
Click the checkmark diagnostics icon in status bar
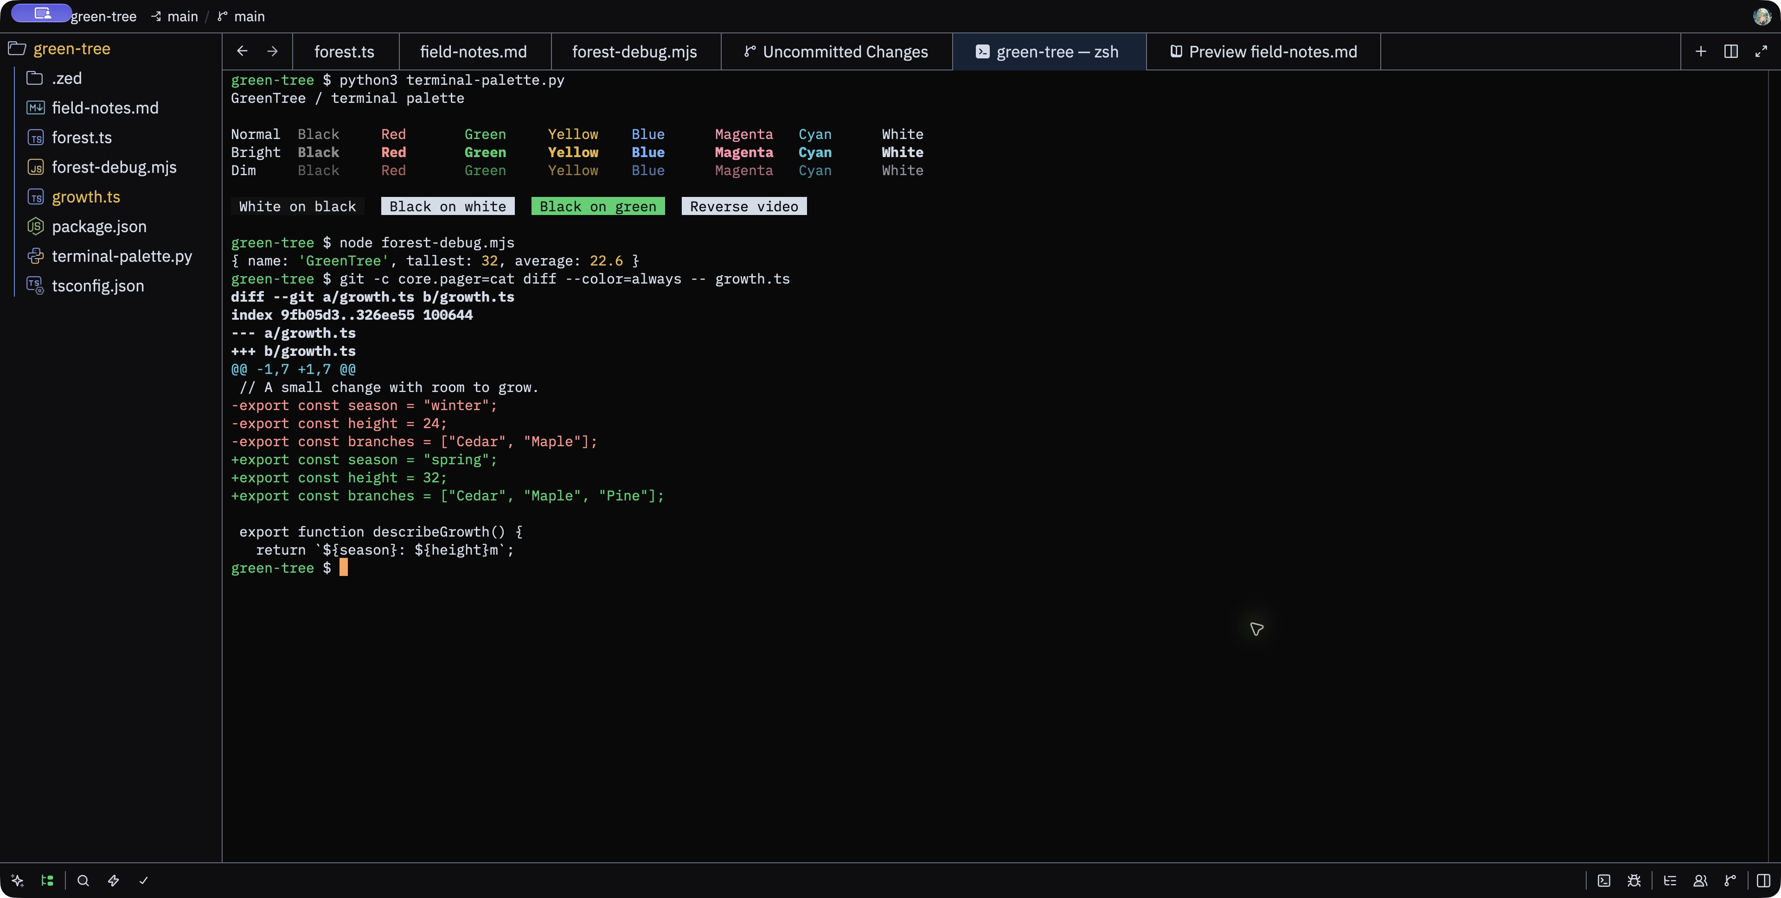(143, 880)
